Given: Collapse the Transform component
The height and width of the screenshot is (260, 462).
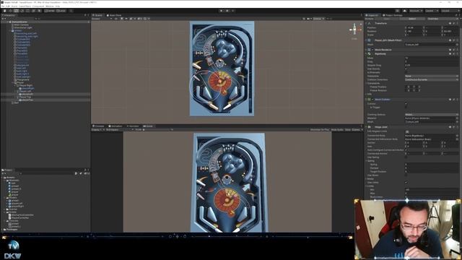Looking at the screenshot, I should [367, 23].
